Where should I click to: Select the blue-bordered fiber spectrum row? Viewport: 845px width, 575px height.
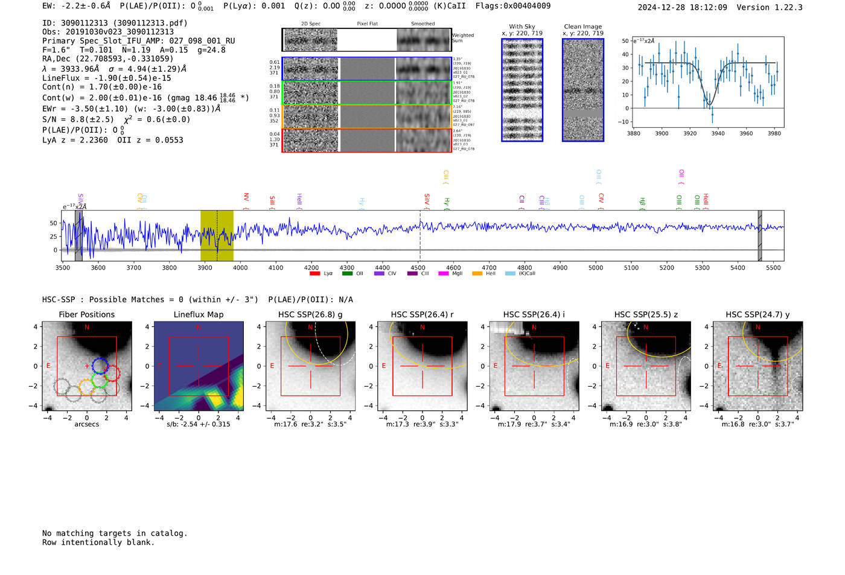367,69
